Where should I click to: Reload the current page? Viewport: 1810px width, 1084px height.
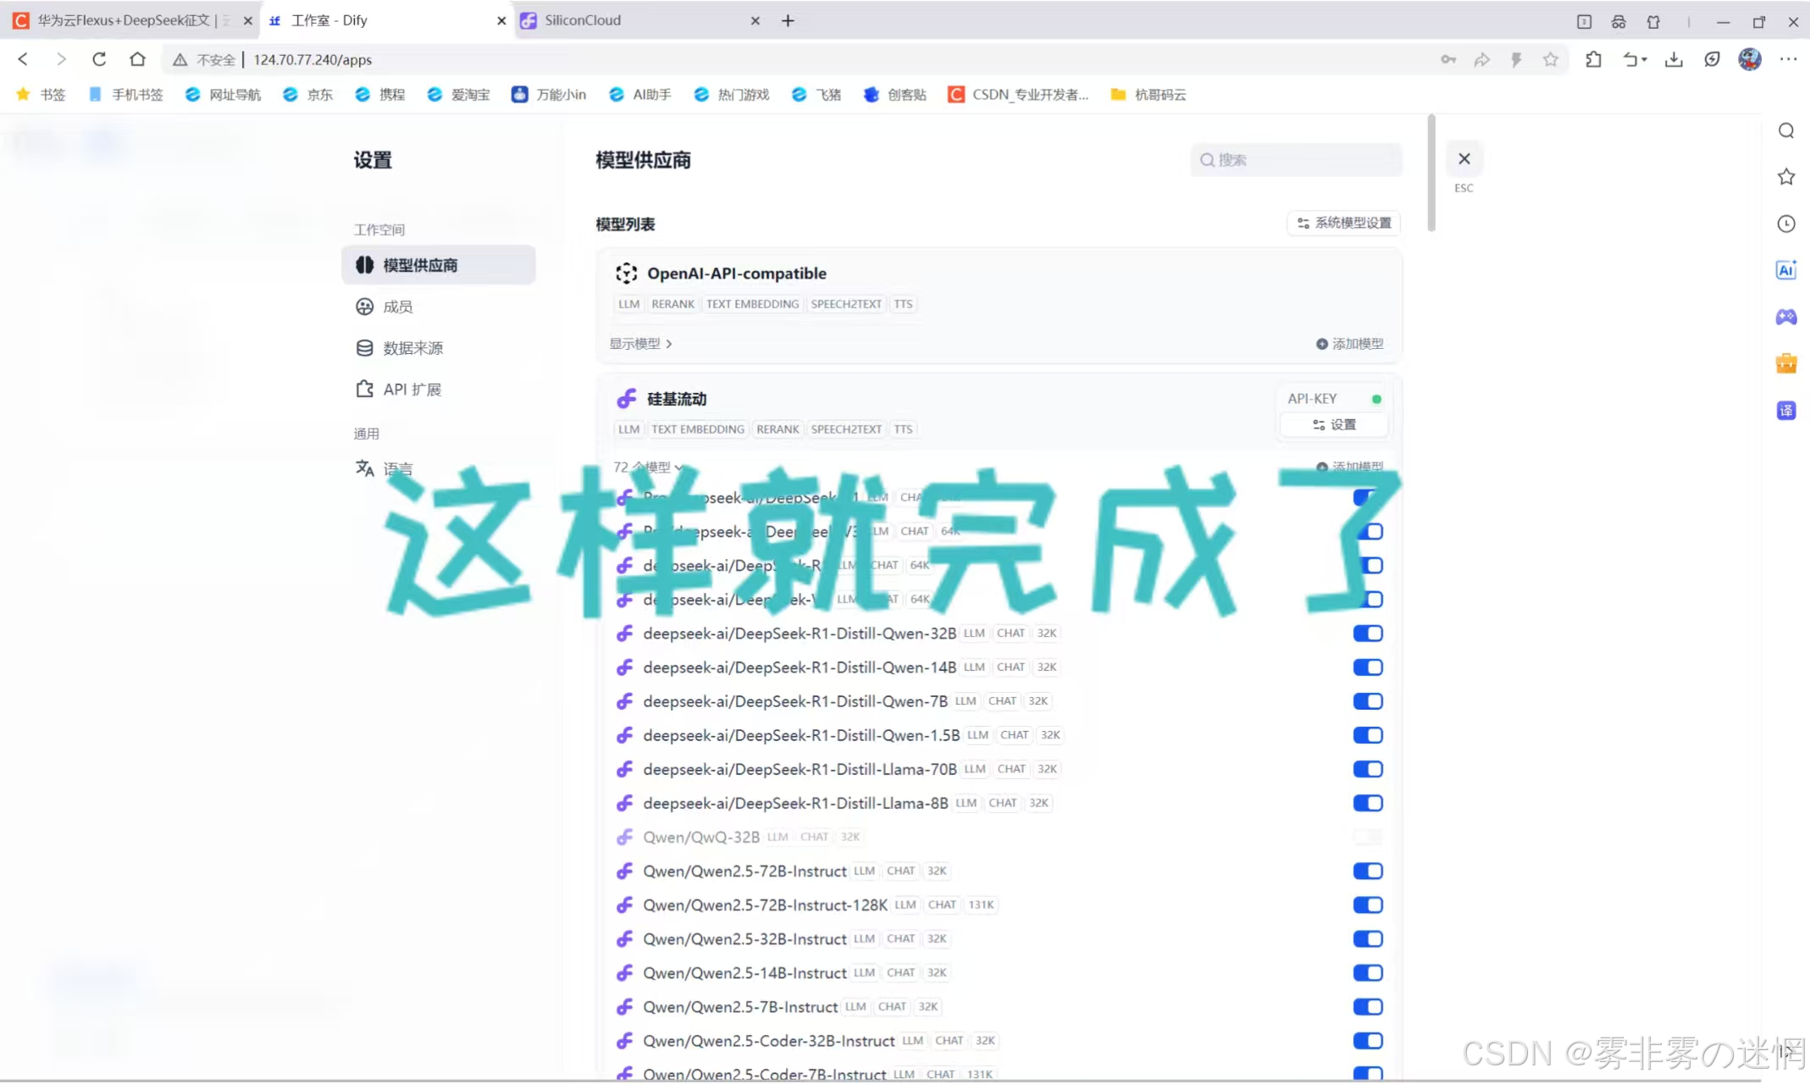pos(99,59)
